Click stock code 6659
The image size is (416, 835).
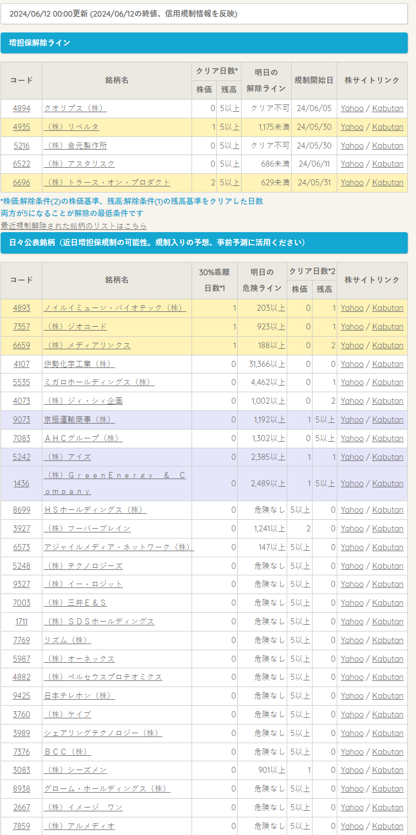pos(21,345)
